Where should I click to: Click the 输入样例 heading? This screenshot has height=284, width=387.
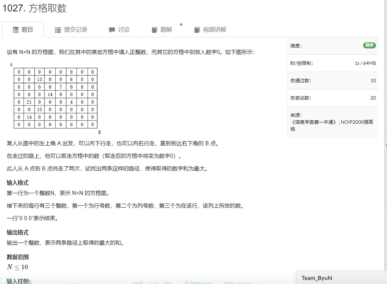tap(19, 281)
